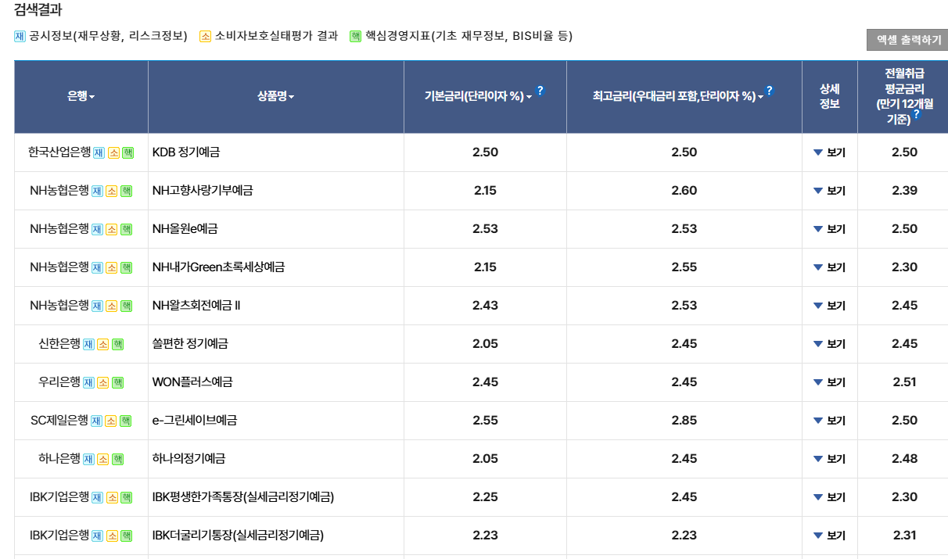Click help icon in 전월취급 평균금리 header
The height and width of the screenshot is (559, 948).
(916, 114)
